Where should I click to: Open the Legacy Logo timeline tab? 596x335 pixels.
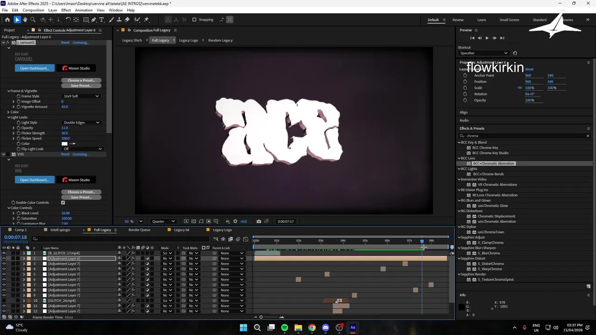(222, 230)
